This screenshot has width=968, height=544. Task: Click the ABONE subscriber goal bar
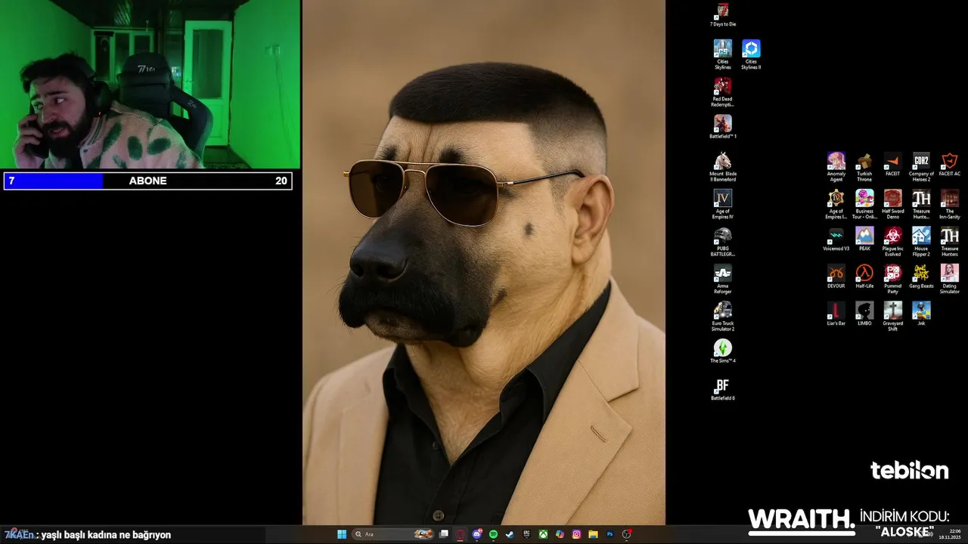(148, 181)
